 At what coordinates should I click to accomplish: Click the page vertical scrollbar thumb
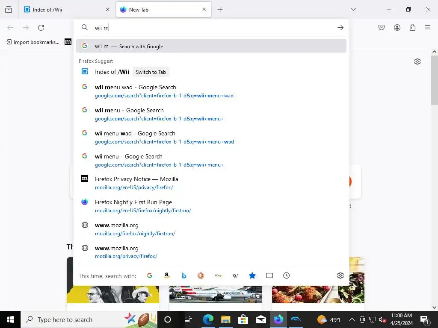[434, 80]
